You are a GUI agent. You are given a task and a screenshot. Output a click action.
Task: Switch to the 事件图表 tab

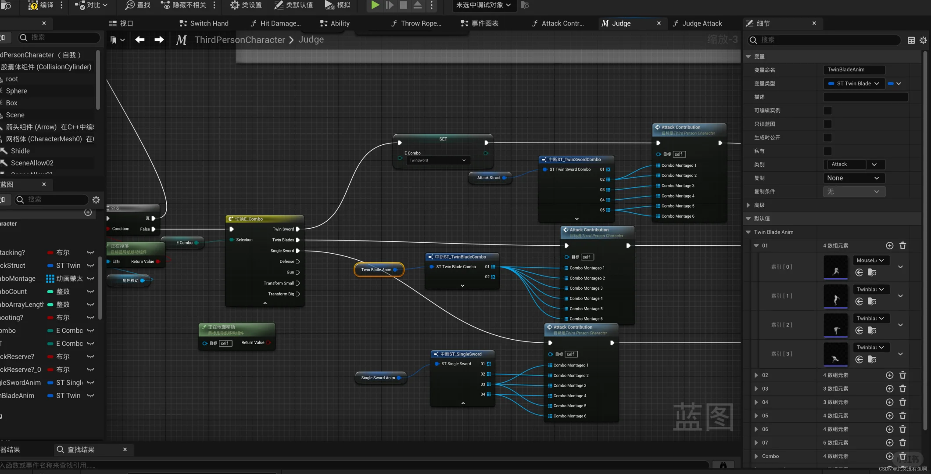point(484,23)
